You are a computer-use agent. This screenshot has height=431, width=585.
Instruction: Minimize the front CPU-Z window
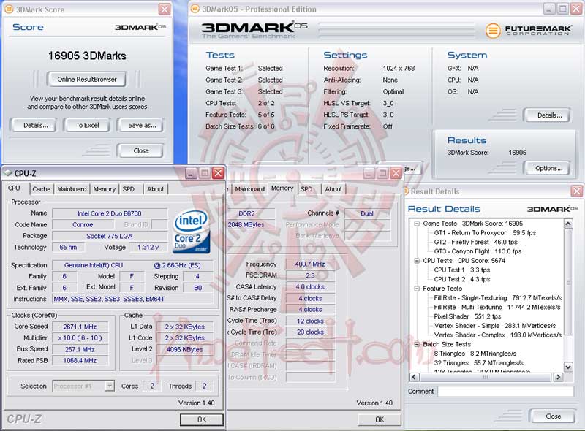click(x=191, y=173)
